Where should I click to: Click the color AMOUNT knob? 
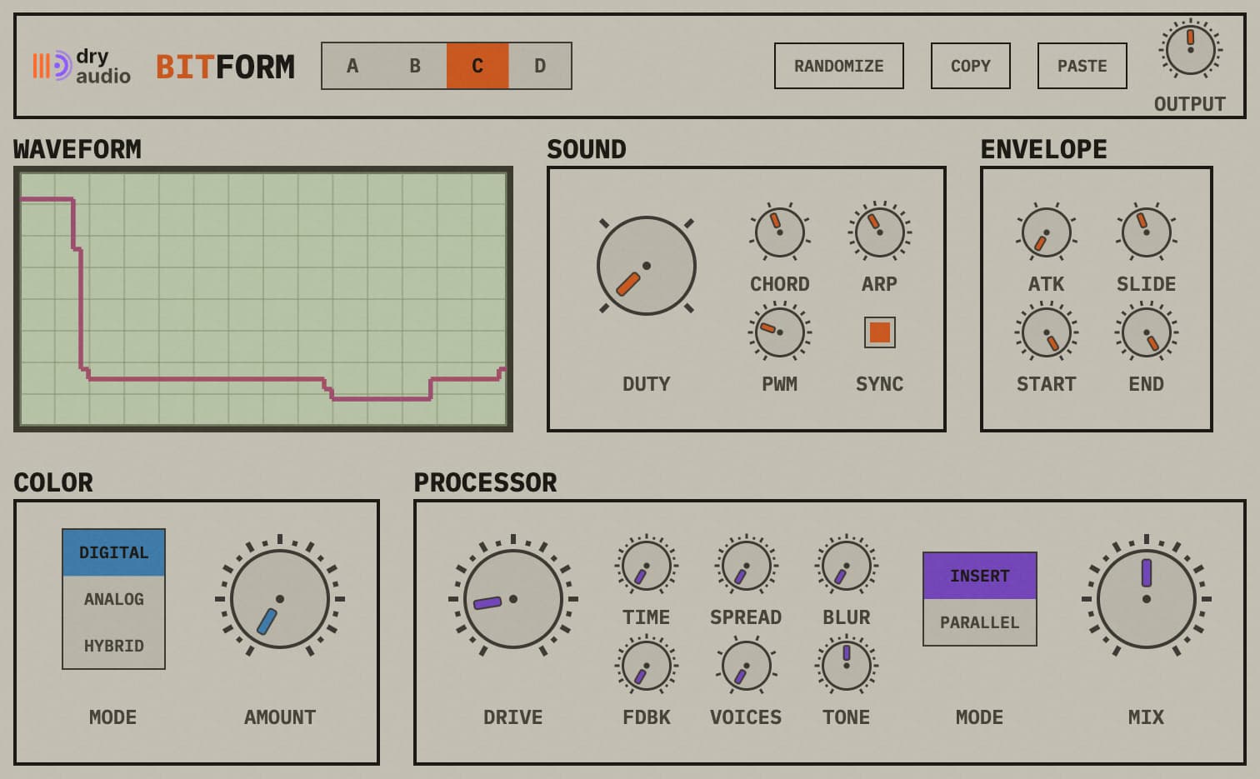tap(280, 599)
